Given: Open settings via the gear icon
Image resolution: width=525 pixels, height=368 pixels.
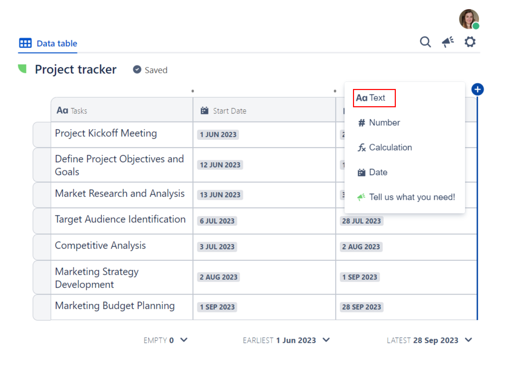Looking at the screenshot, I should click(470, 42).
